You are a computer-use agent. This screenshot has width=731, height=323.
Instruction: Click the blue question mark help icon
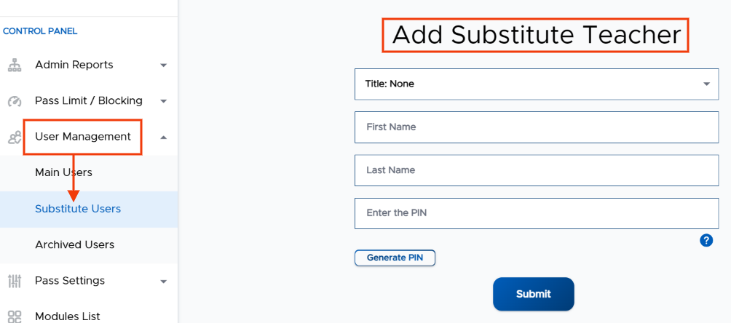pos(706,241)
